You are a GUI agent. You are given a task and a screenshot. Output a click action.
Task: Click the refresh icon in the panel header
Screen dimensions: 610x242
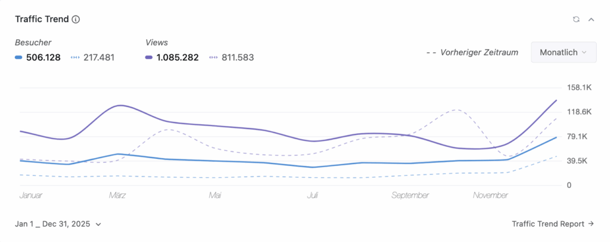point(576,19)
